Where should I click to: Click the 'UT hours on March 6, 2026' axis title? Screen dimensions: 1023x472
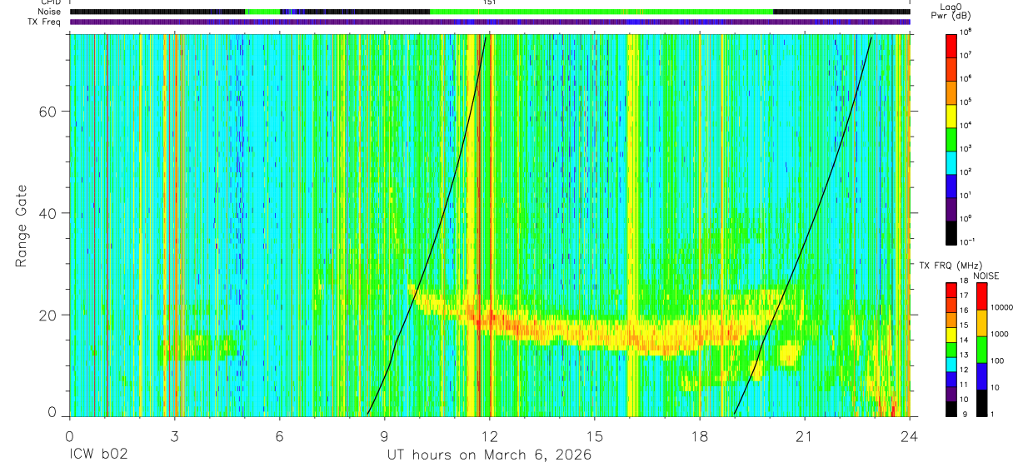(x=489, y=455)
